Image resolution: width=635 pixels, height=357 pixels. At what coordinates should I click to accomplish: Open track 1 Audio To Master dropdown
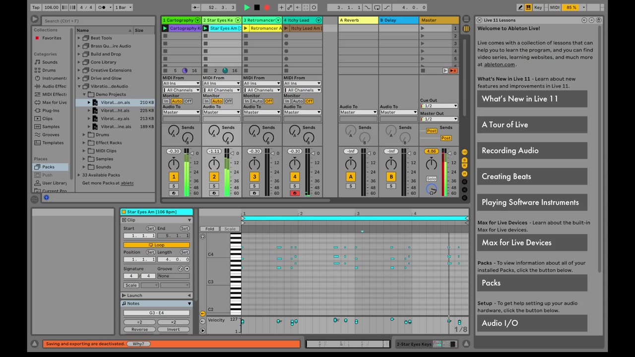[181, 112]
